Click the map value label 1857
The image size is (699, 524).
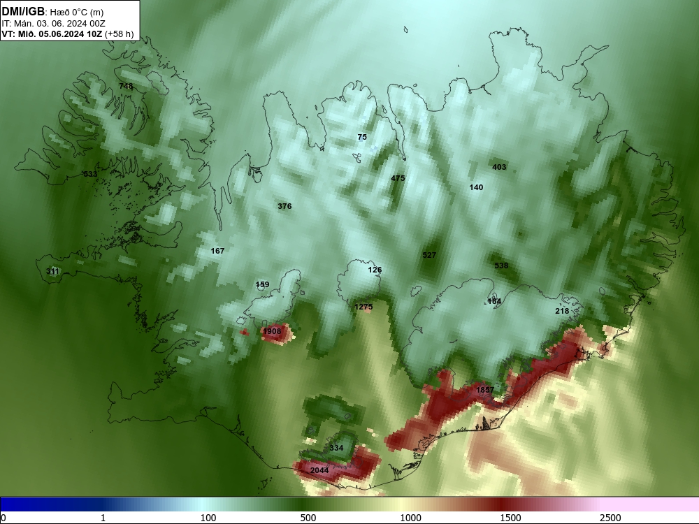pos(485,390)
